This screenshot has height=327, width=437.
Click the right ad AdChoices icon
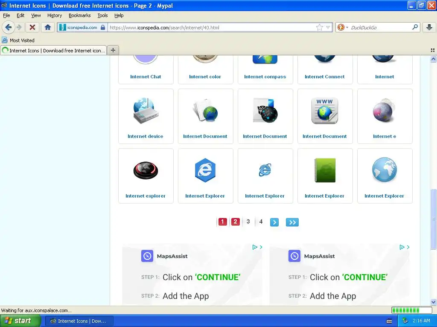pos(402,247)
